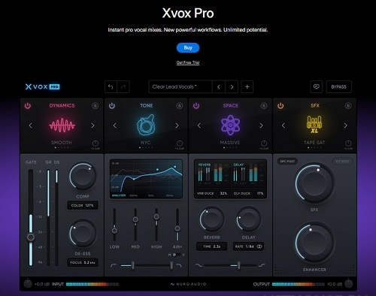Toggle the Tone module power button
Image resolution: width=376 pixels, height=296 pixels.
(112, 106)
